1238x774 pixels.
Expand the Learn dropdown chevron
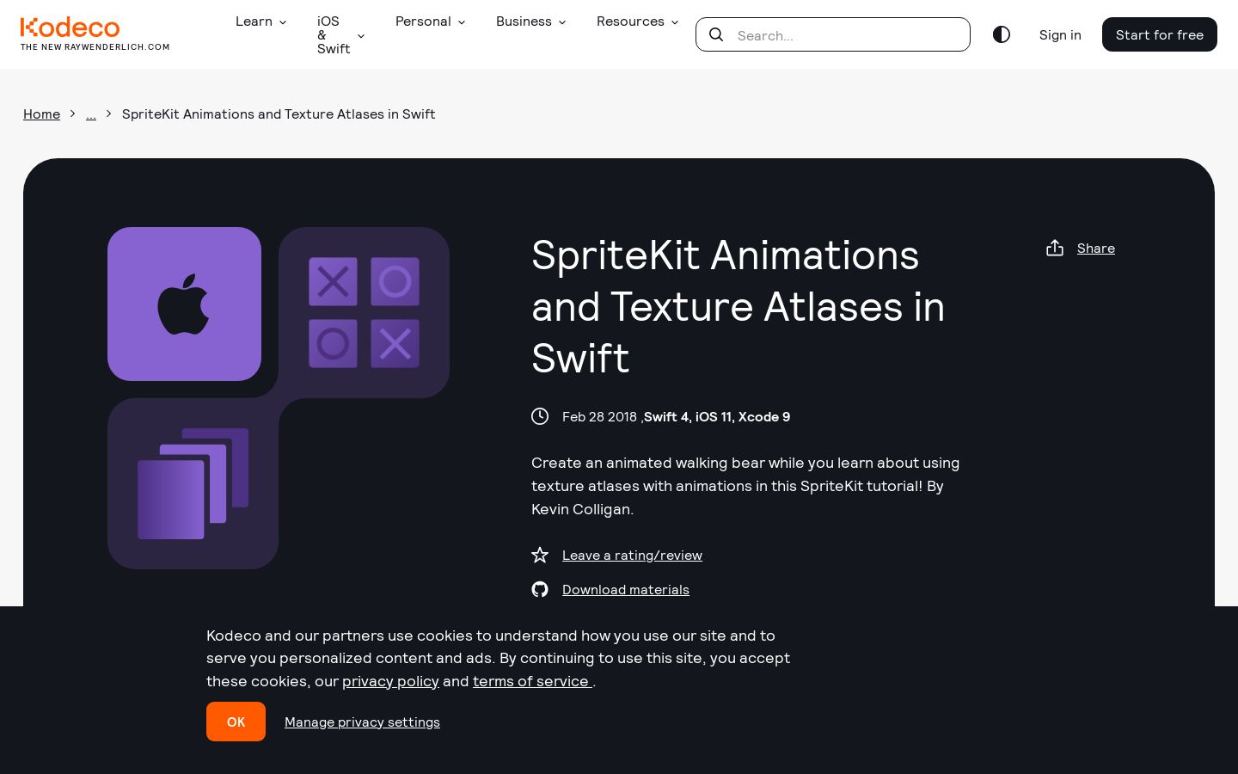click(x=282, y=22)
